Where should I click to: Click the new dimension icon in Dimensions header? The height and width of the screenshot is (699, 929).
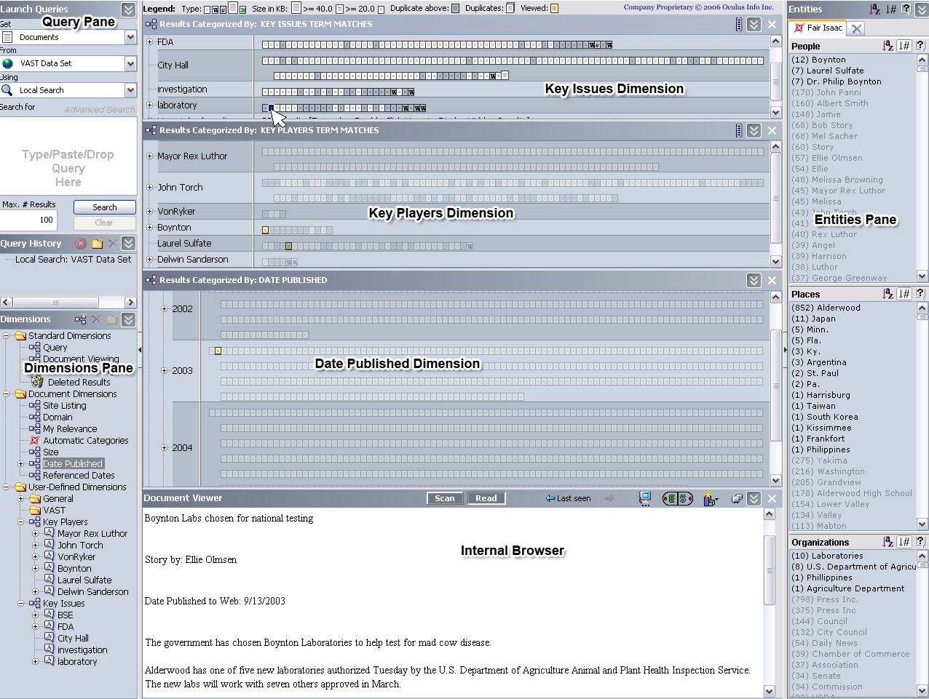pos(80,319)
